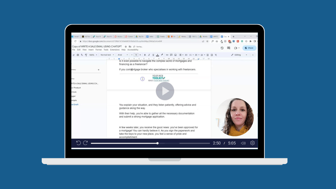Skip forward using the video player's forward arrow
The width and height of the screenshot is (336, 189).
pos(85,143)
